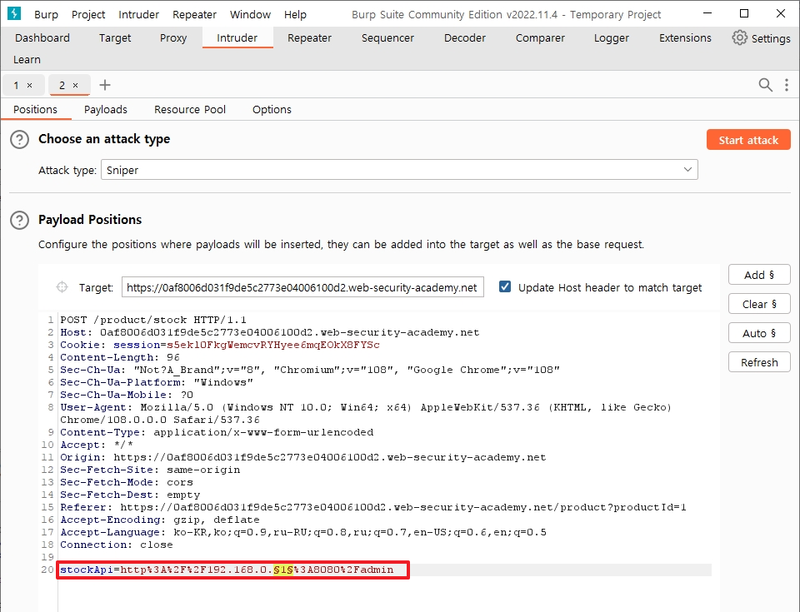Open the Intruder menu in menu bar
This screenshot has width=800, height=612.
(139, 14)
